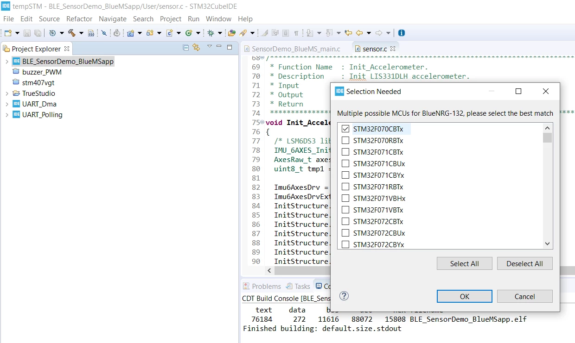The width and height of the screenshot is (575, 343).
Task: Open the dropdown beside the New icon
Action: (17, 33)
